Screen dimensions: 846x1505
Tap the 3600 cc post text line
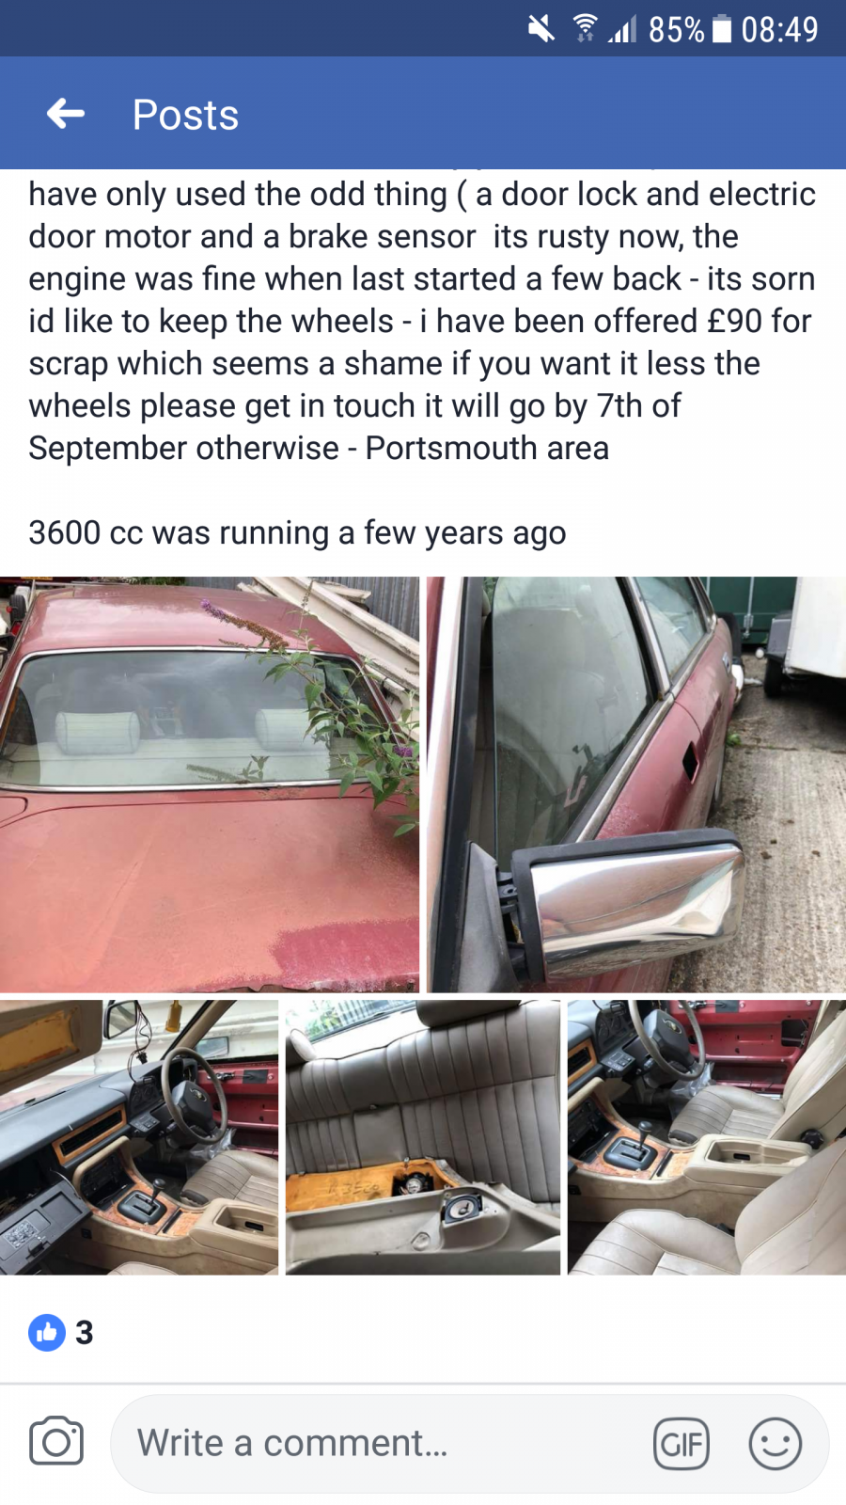[x=297, y=533]
